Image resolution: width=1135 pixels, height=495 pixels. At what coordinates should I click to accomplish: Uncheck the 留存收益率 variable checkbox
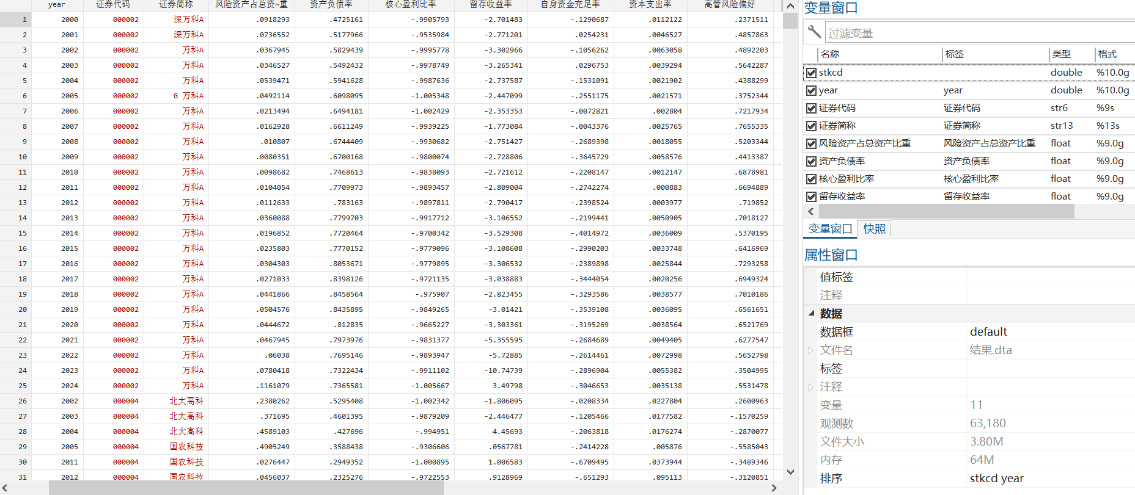(x=811, y=197)
